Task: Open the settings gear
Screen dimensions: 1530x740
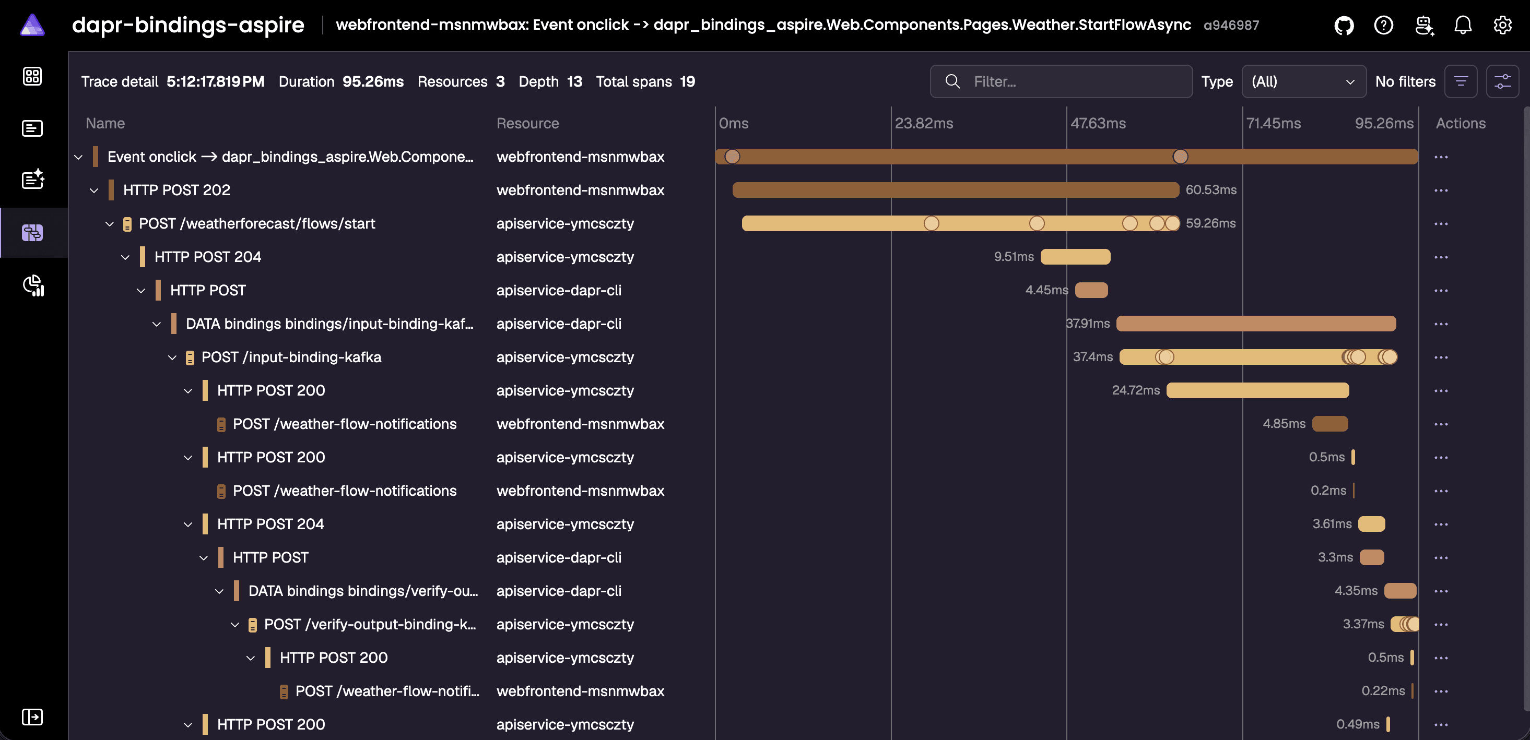Action: [x=1503, y=25]
